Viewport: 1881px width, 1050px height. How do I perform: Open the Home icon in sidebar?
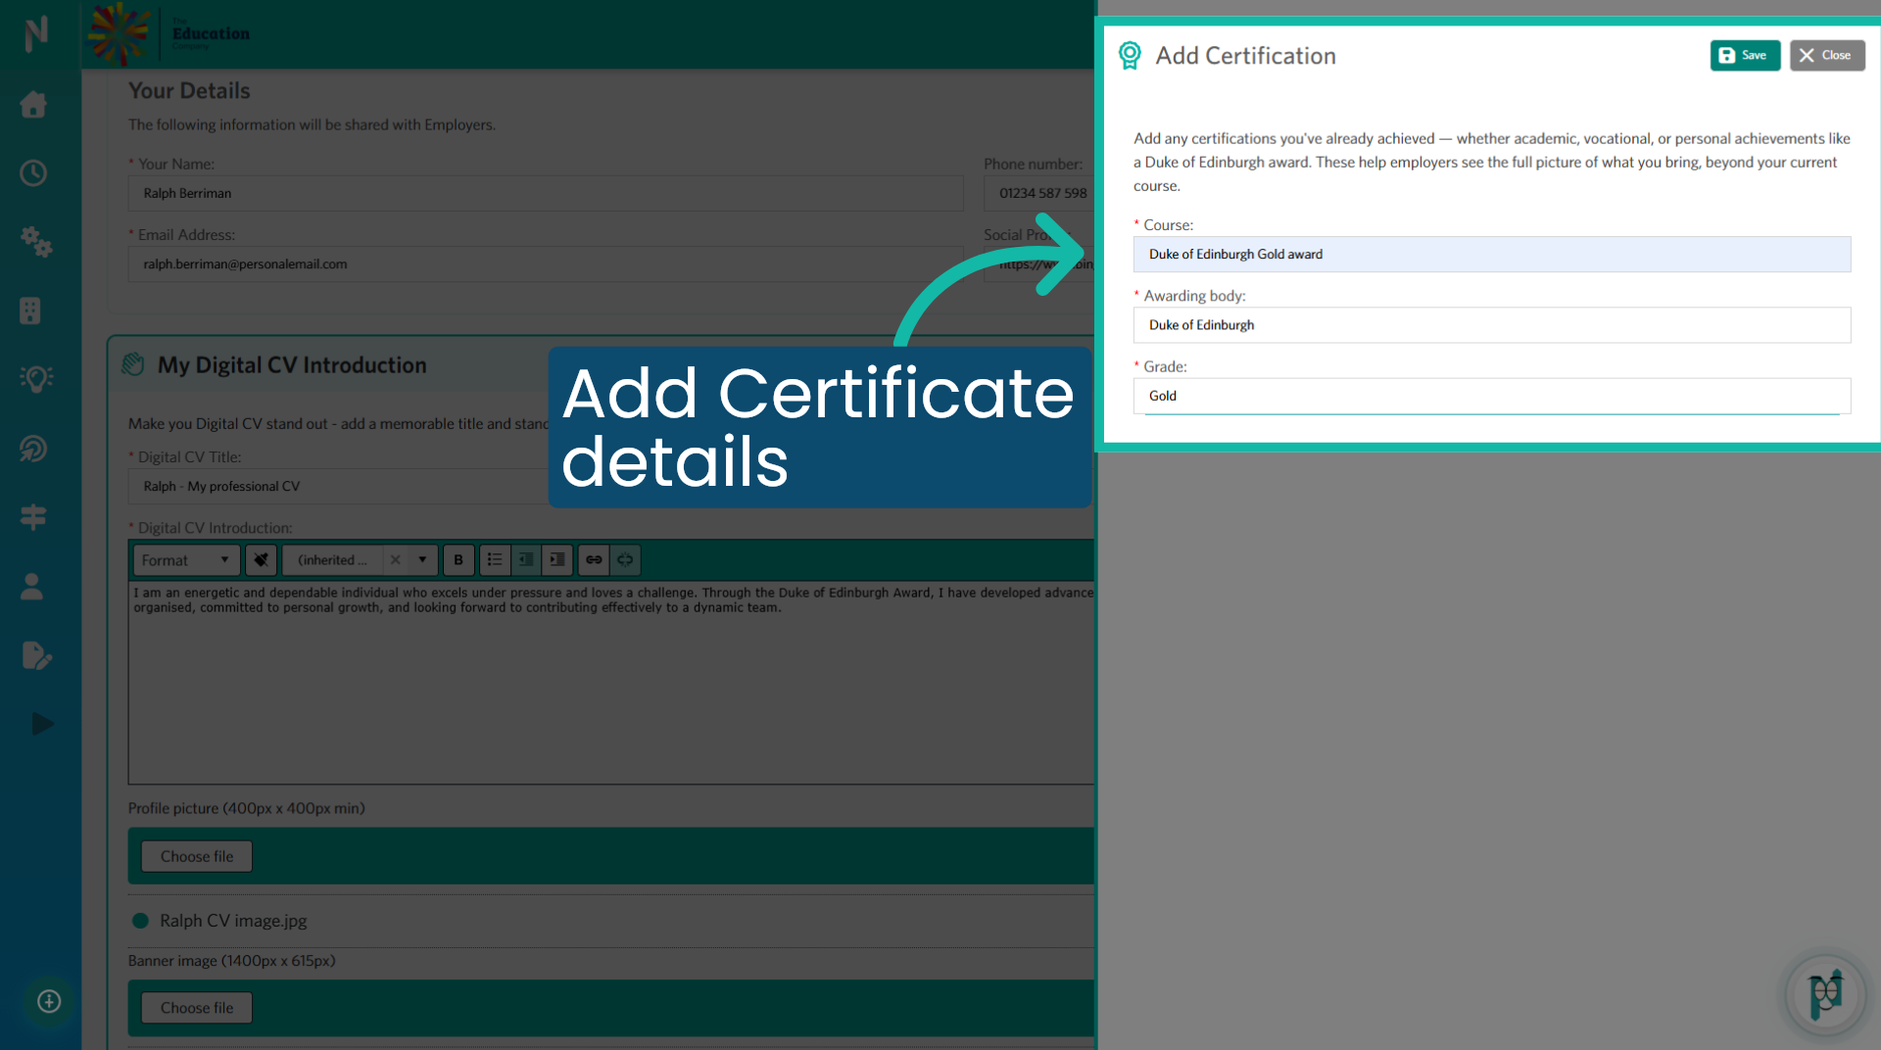[33, 104]
